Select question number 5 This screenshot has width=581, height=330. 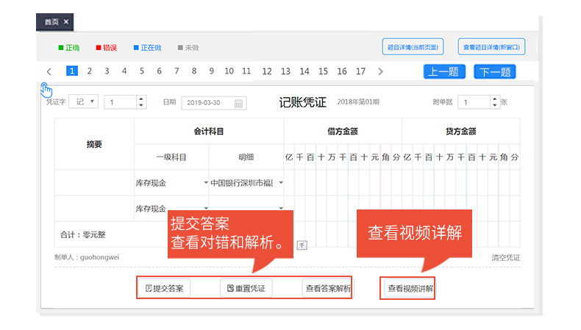coord(141,71)
